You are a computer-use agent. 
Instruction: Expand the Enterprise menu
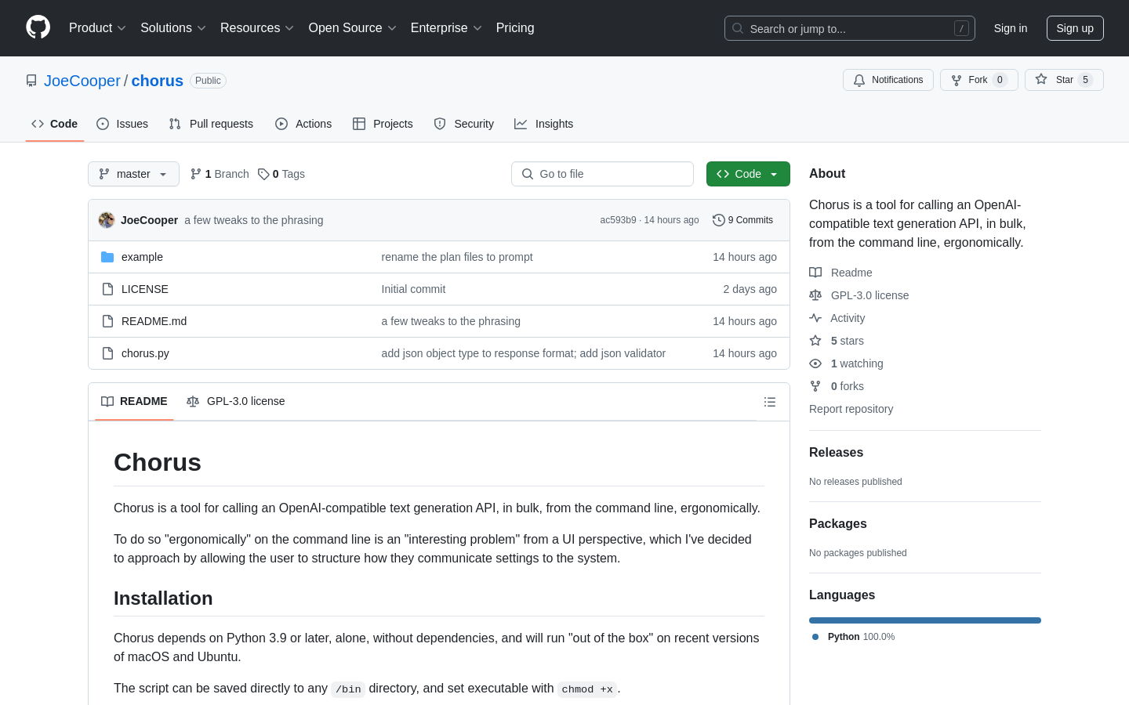(x=446, y=28)
